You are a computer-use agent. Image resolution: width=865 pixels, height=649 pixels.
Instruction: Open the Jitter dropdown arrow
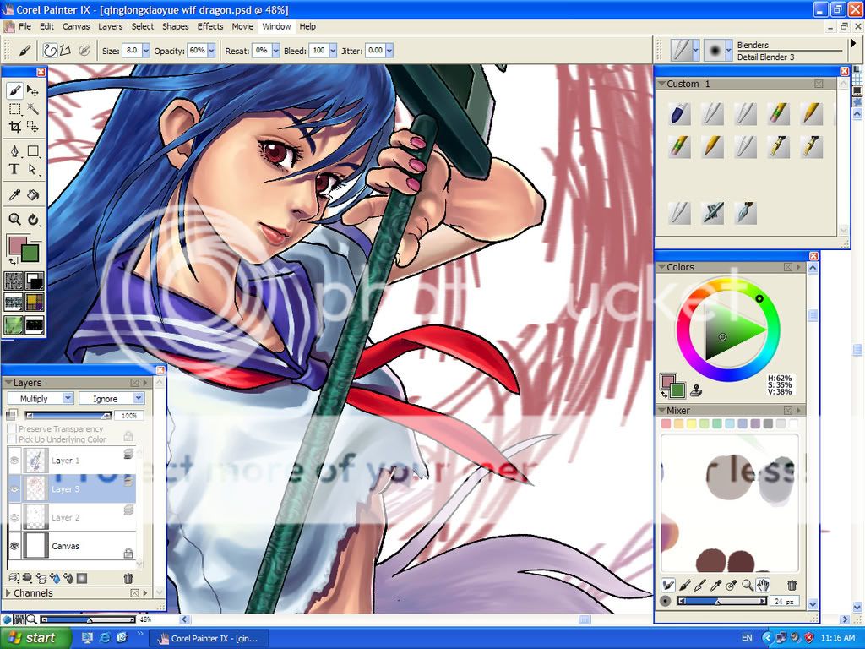[x=389, y=51]
